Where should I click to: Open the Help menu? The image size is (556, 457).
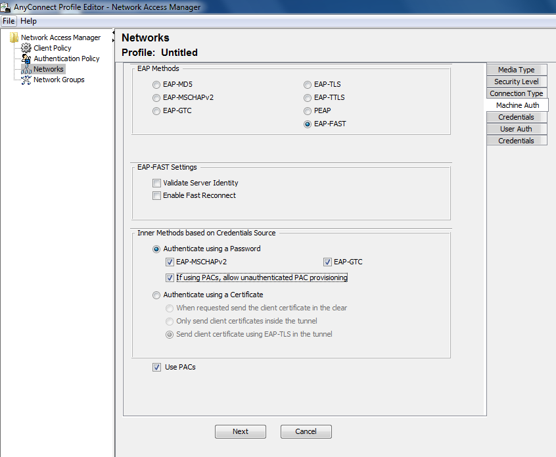(x=28, y=21)
